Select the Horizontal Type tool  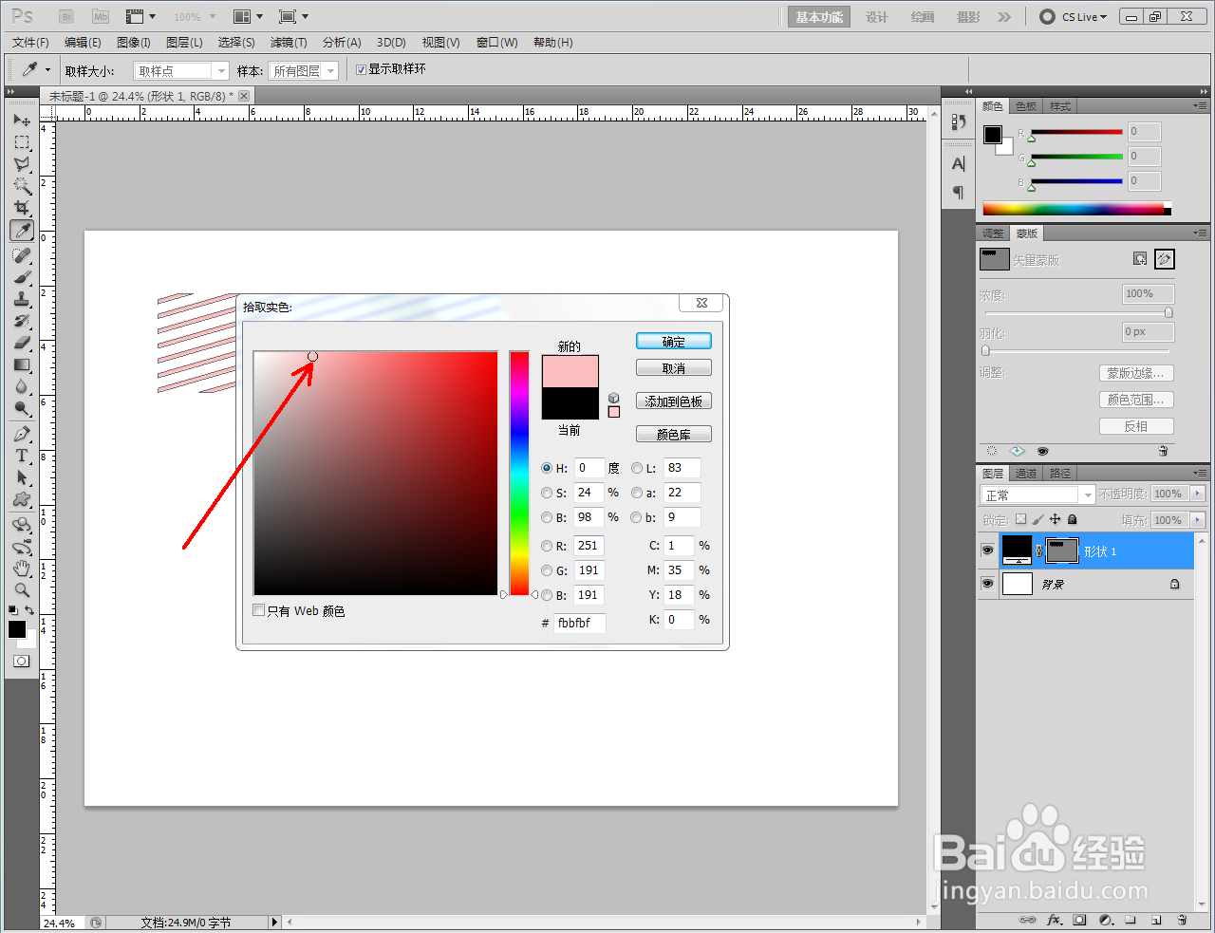point(22,456)
